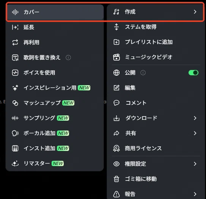The width and height of the screenshot is (206, 199).
Task: Click the info icon next to 歌詞を置き換え
Action: [x=68, y=58]
